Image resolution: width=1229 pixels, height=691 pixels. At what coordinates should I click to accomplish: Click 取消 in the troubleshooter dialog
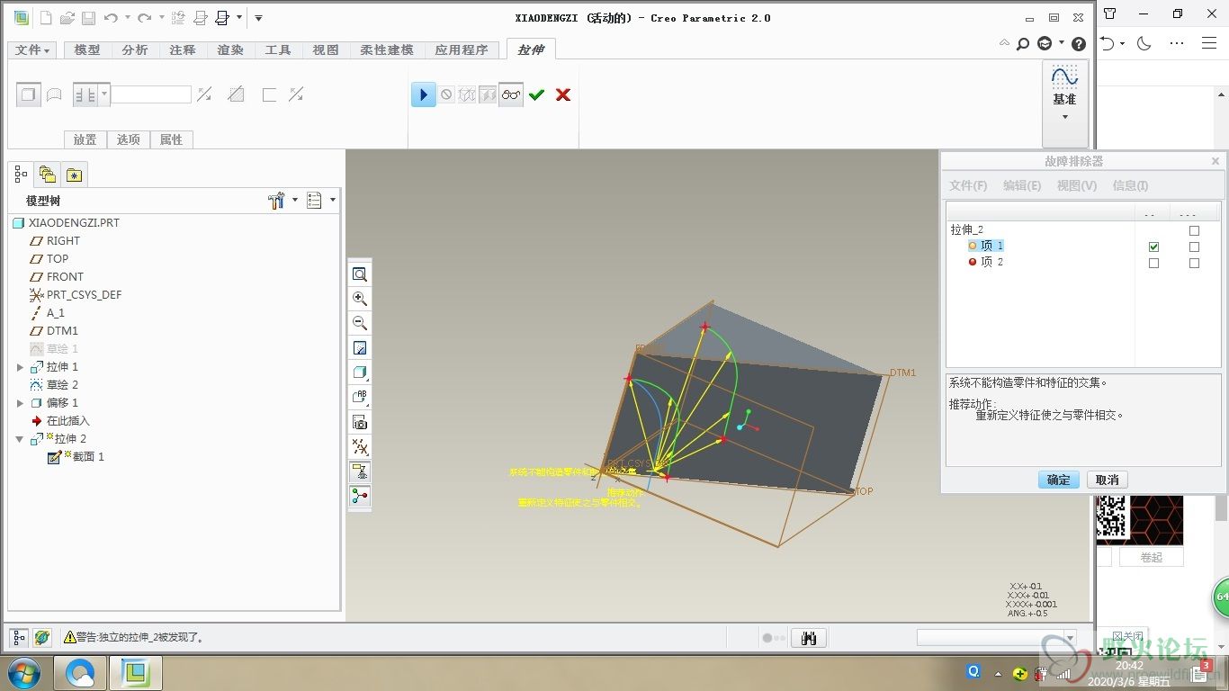[x=1108, y=480]
